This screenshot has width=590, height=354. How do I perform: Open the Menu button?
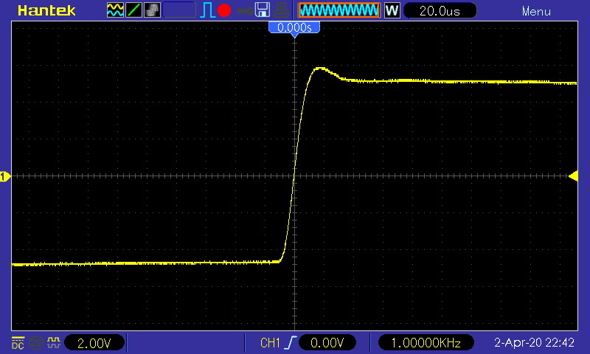[536, 11]
